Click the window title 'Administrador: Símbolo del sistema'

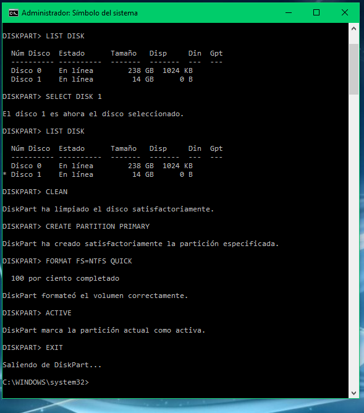(80, 13)
